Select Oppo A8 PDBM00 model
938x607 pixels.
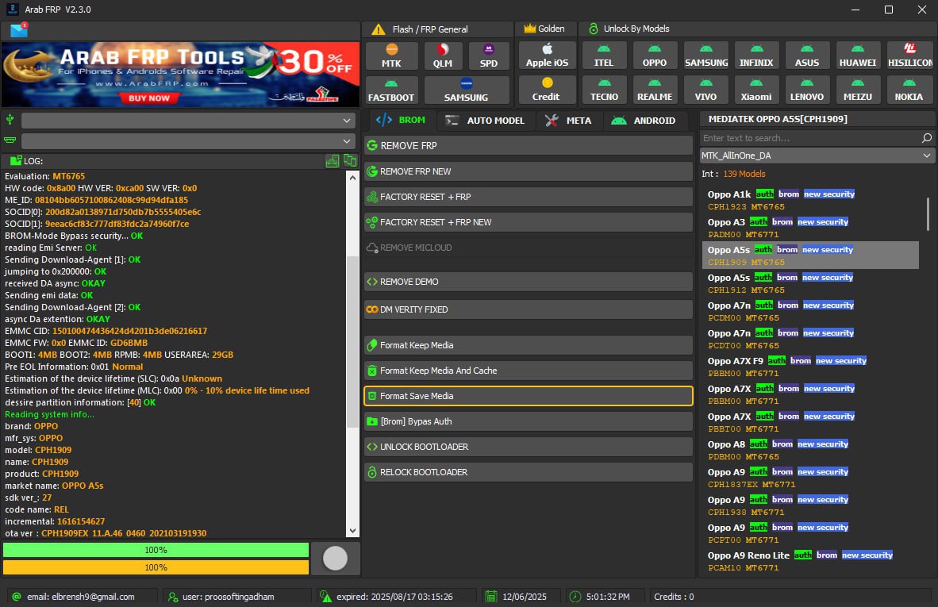[810, 450]
